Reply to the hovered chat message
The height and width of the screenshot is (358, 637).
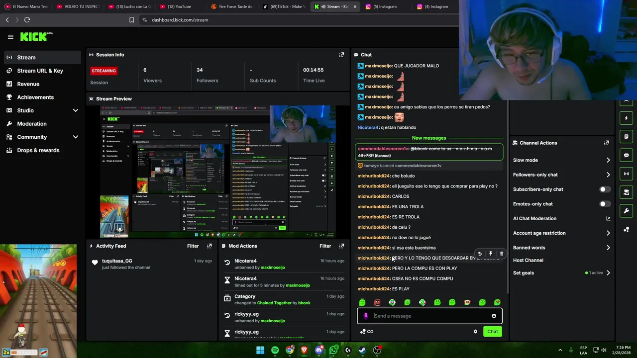tap(480, 254)
